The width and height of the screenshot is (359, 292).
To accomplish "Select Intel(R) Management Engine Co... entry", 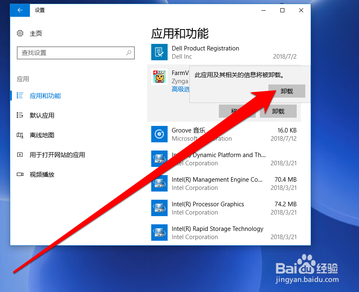I will [224, 183].
